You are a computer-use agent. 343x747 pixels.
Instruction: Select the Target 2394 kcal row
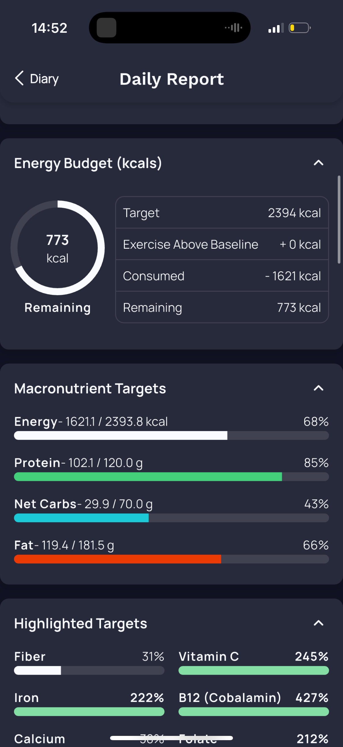[x=222, y=213]
